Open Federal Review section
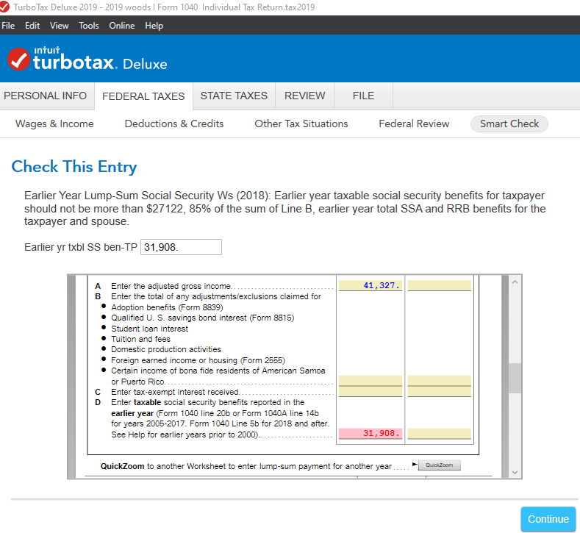Image resolution: width=580 pixels, height=533 pixels. tap(414, 124)
